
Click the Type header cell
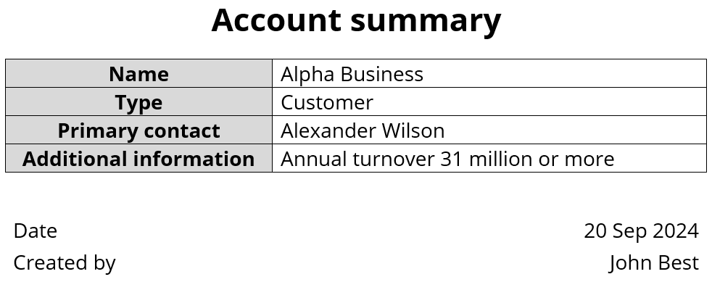(139, 101)
